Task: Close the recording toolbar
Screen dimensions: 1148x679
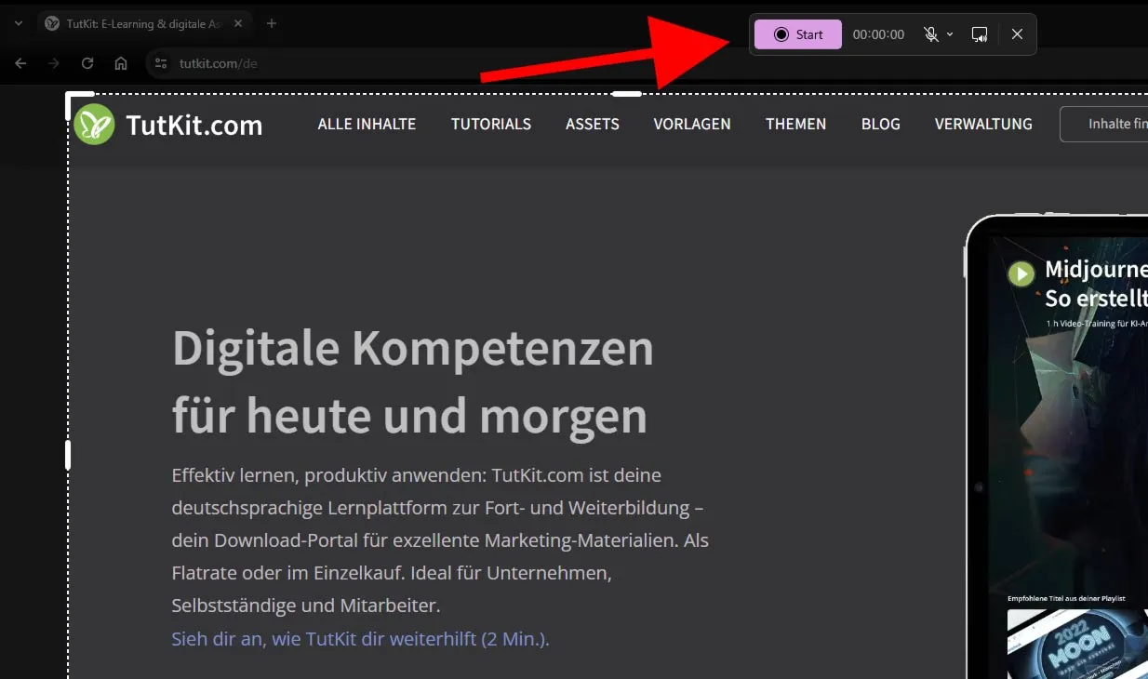Action: click(x=1017, y=34)
